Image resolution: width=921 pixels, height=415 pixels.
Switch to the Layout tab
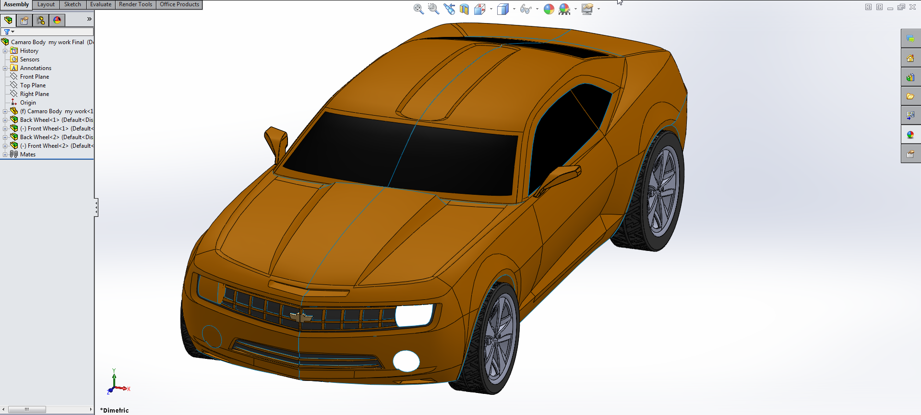(46, 4)
